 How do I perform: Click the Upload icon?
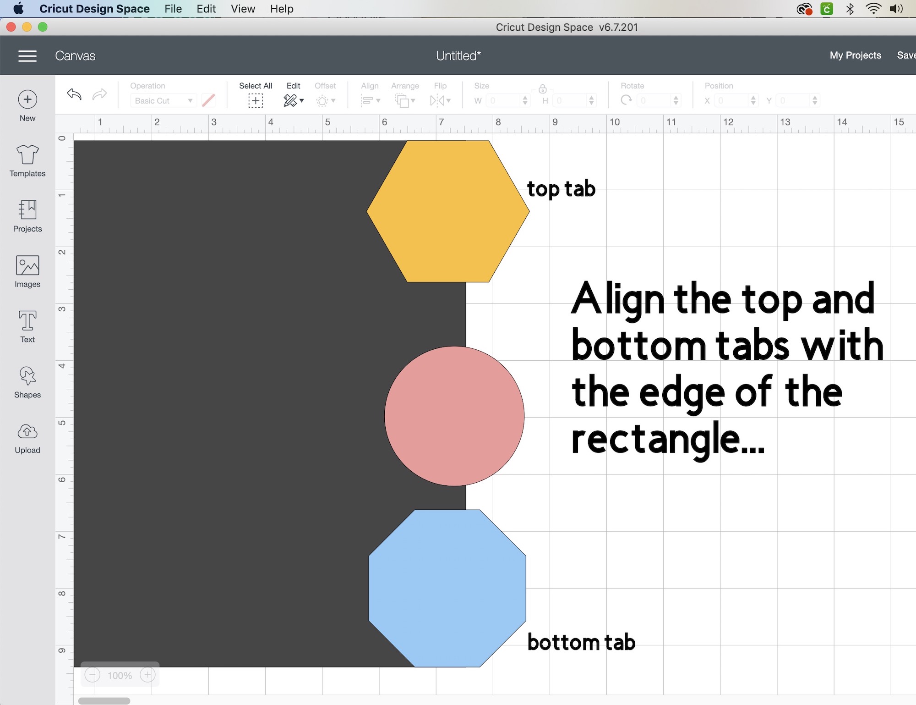coord(27,431)
